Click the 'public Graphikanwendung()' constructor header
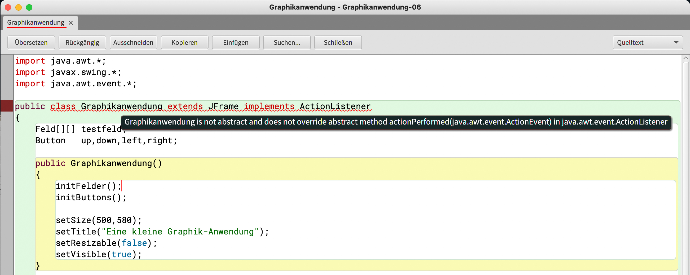This screenshot has width=690, height=275. point(99,163)
